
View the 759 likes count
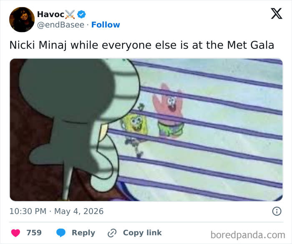[34, 233]
